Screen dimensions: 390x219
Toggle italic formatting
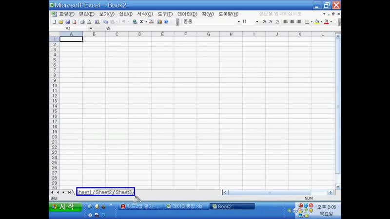pos(271,22)
